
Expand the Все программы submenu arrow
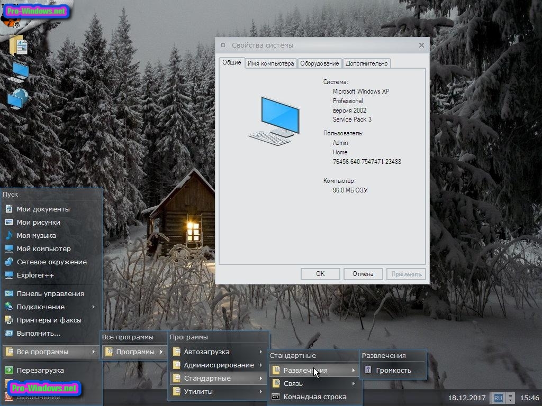pos(94,352)
